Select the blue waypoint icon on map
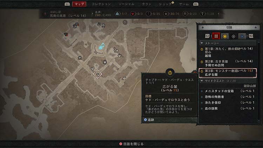This screenshot has height=148, width=263. tap(102, 47)
